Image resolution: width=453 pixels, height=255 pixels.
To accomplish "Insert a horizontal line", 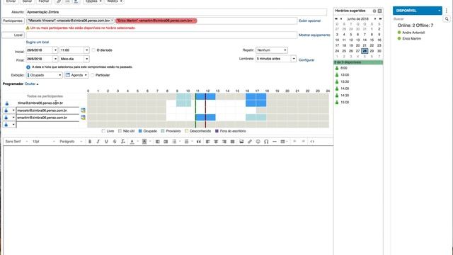I will pyautogui.click(x=275, y=142).
